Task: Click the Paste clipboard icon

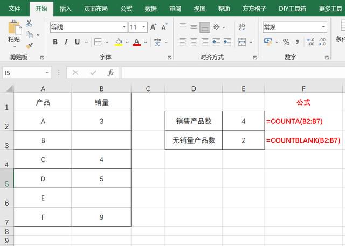Action: pyautogui.click(x=15, y=27)
